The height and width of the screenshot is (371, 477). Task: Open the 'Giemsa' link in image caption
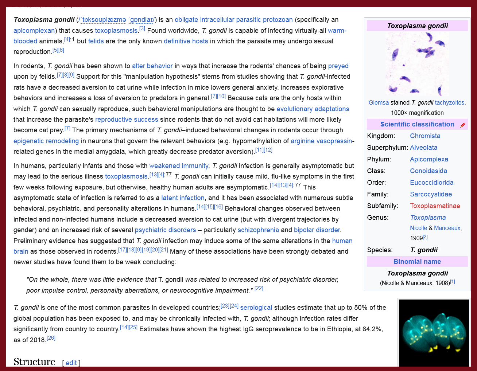pos(379,103)
